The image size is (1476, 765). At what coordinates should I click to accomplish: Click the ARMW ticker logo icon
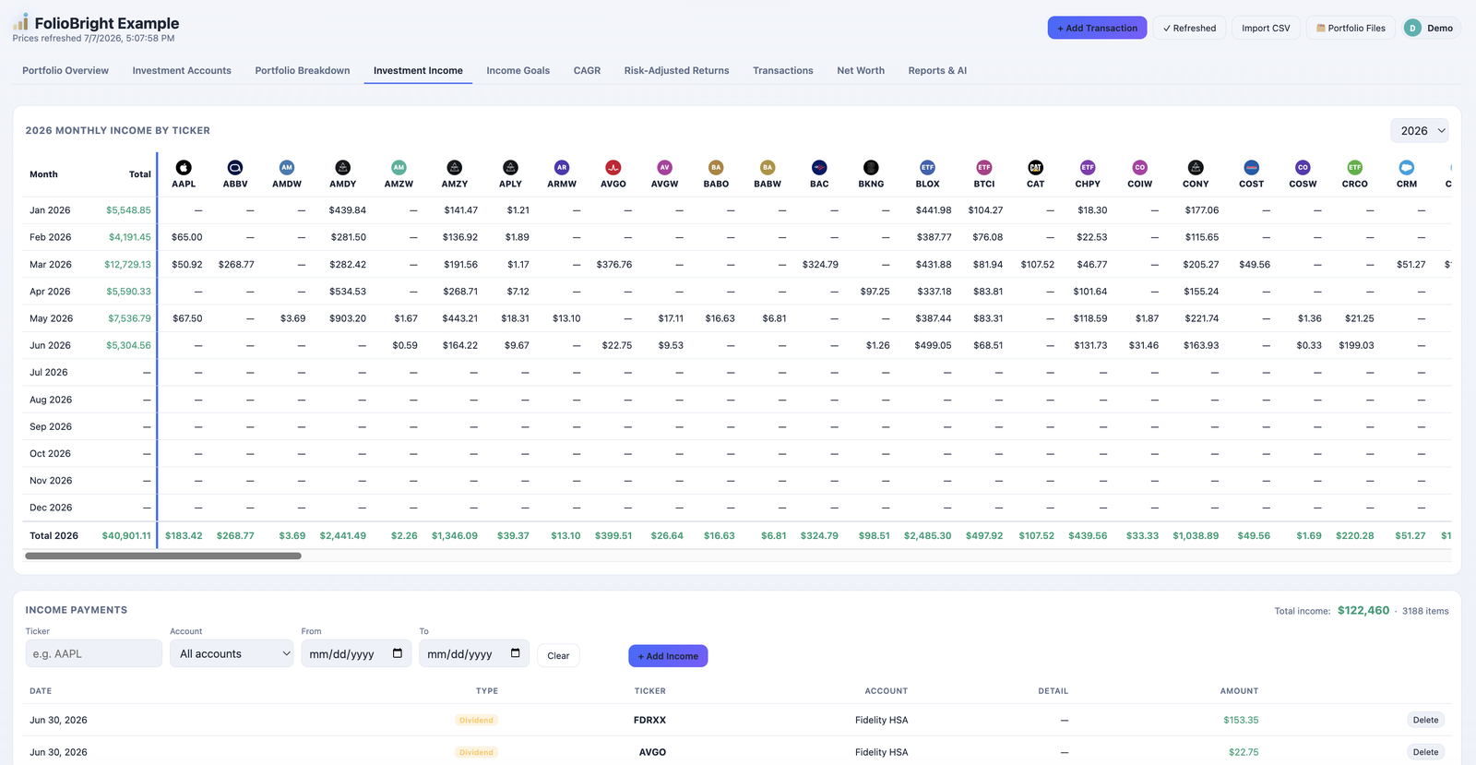[x=562, y=167]
